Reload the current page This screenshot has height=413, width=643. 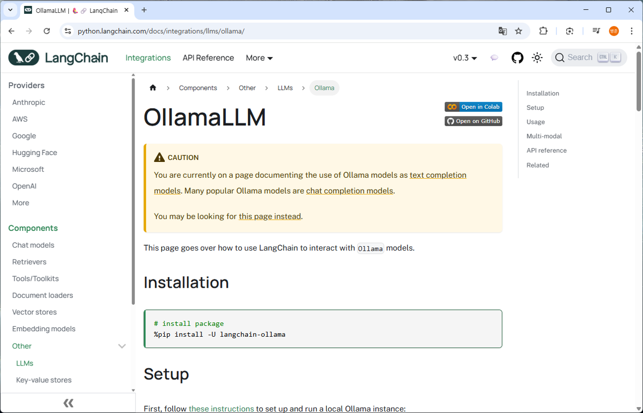click(47, 31)
